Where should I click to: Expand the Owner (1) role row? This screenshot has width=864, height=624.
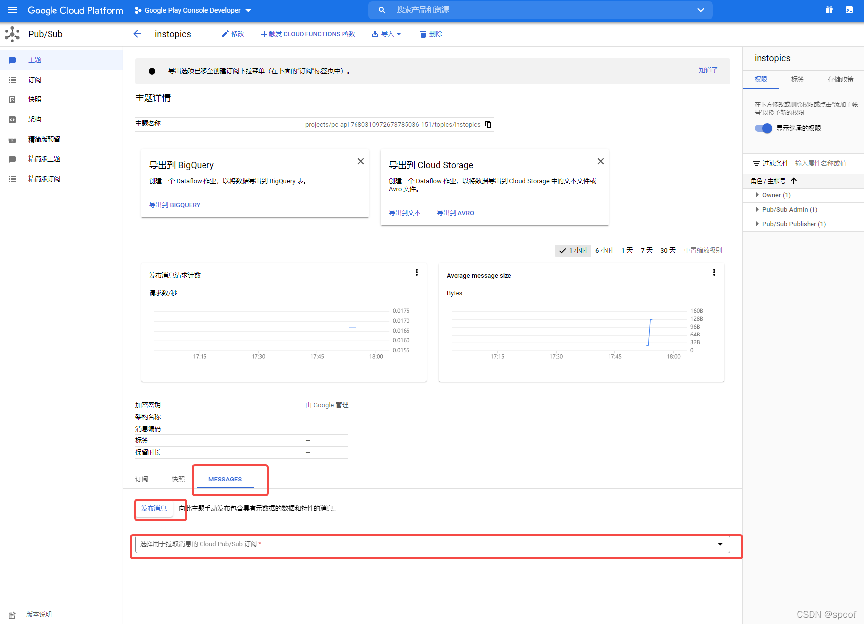click(x=757, y=195)
